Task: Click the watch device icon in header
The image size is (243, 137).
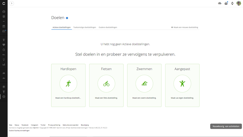Action: pos(232,3)
